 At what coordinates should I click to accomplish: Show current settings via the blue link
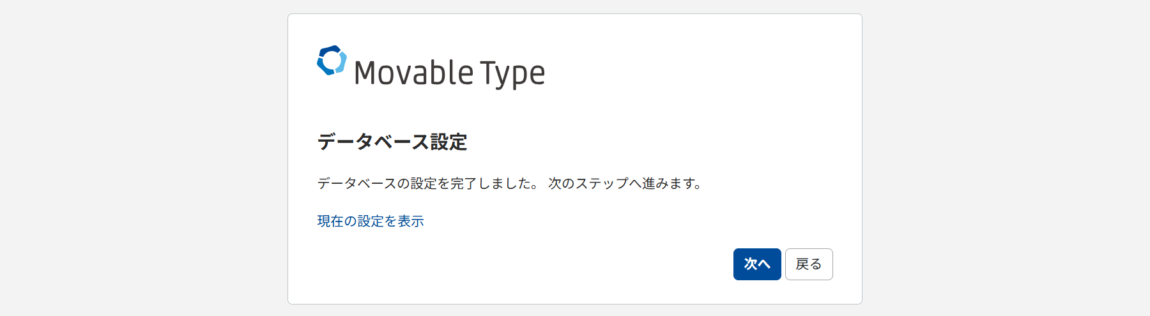pos(371,221)
